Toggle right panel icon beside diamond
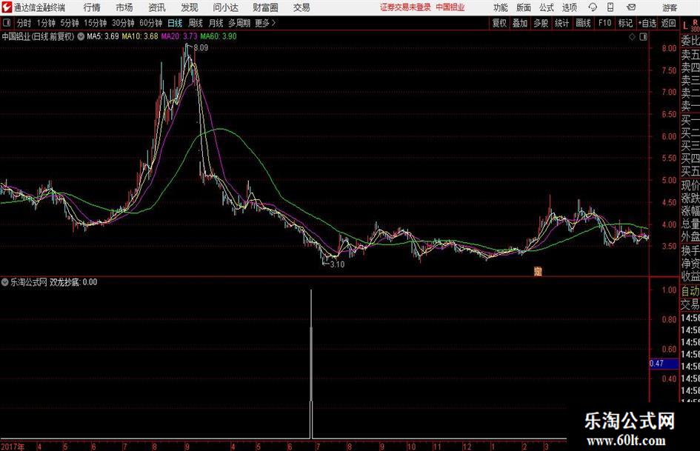Image resolution: width=700 pixels, height=451 pixels. 643,37
